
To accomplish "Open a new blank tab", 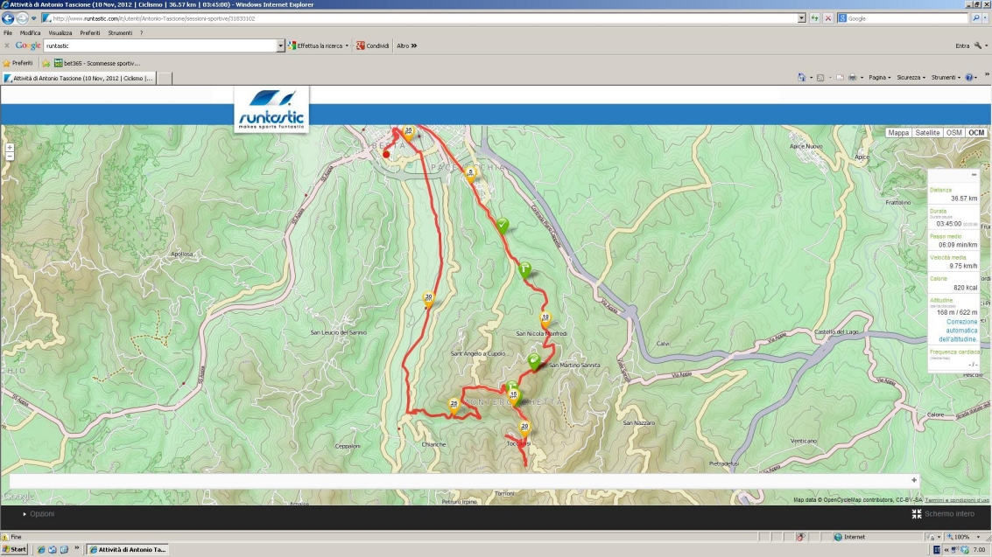I will coord(164,79).
